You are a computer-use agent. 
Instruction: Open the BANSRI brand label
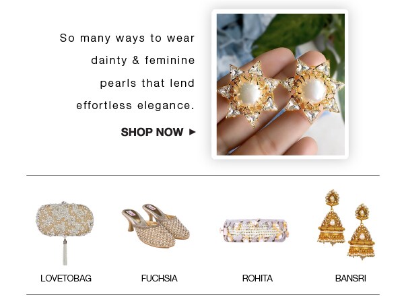pyautogui.click(x=351, y=278)
